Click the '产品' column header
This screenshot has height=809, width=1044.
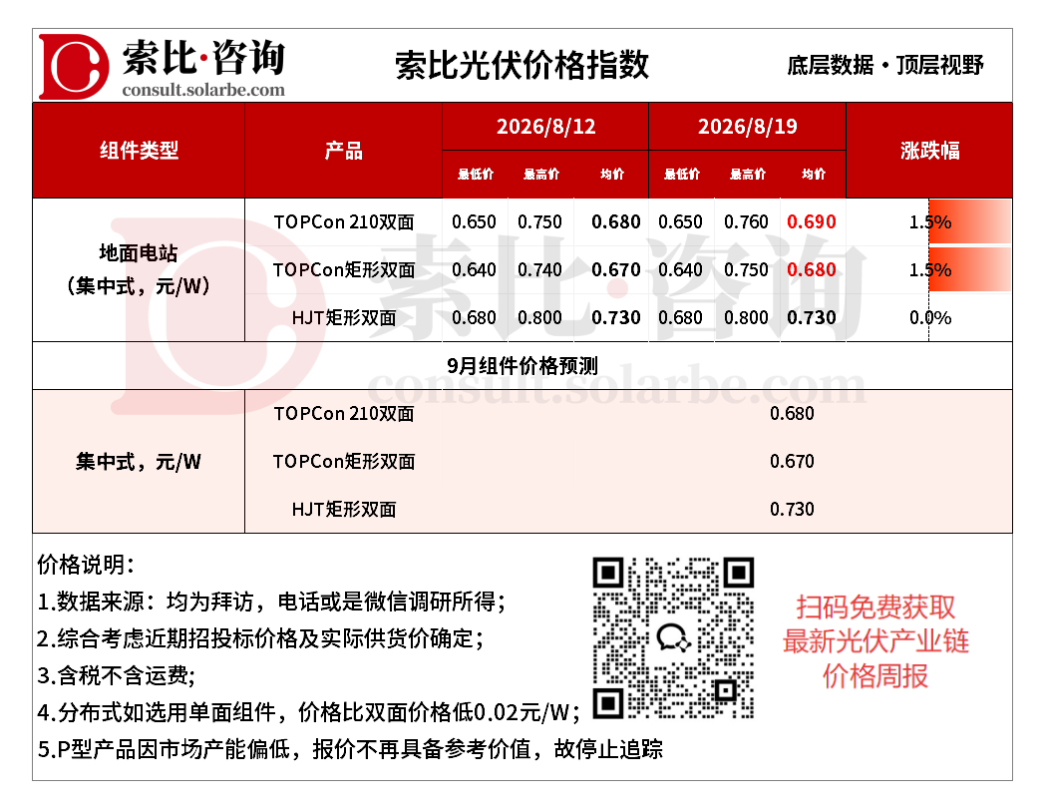344,151
